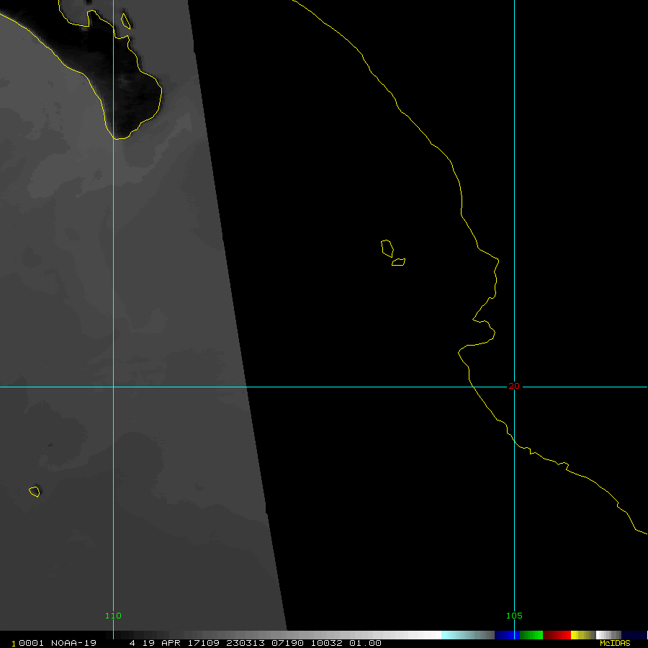Click the smaller lower island of the center pair

pyautogui.click(x=398, y=262)
